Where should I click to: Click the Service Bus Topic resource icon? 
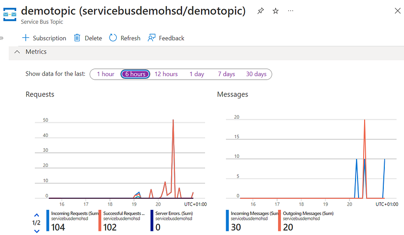(10, 15)
